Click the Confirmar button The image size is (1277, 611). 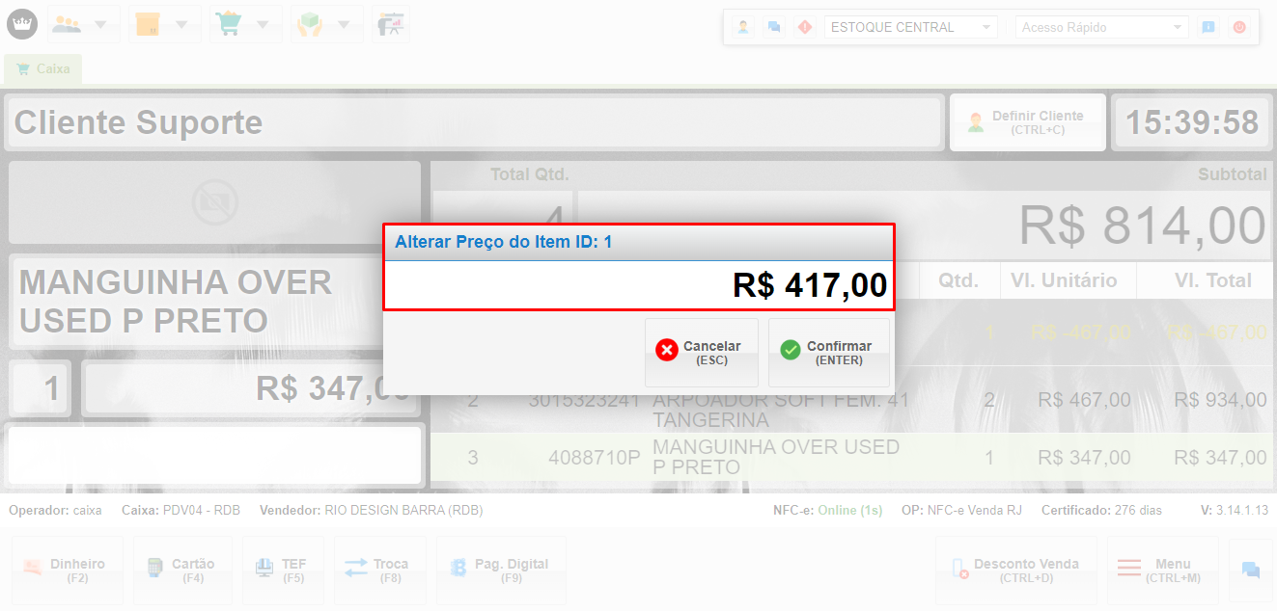pyautogui.click(x=829, y=352)
